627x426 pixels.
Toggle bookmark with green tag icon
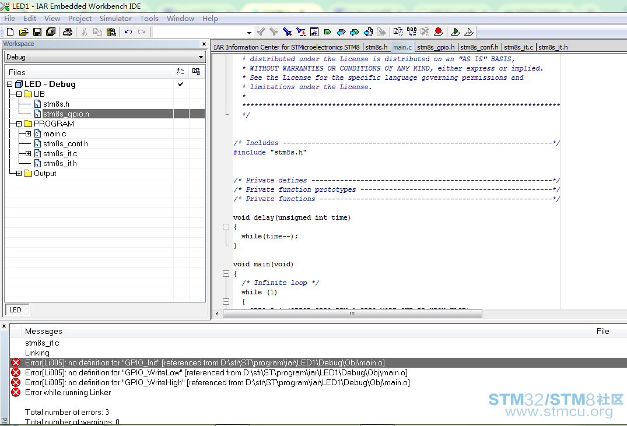327,32
